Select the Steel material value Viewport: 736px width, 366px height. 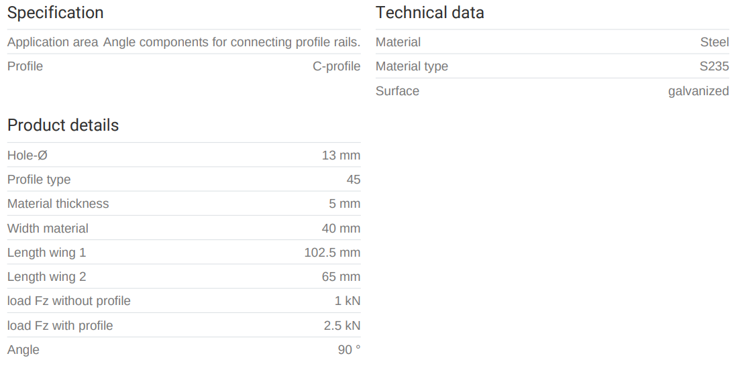[714, 42]
